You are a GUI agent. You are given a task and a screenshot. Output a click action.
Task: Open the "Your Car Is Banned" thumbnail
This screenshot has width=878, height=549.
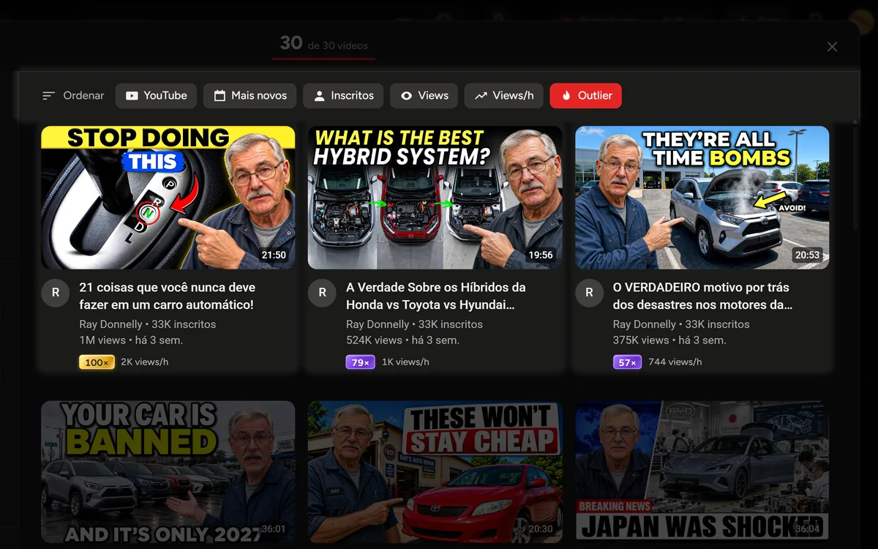(x=168, y=472)
